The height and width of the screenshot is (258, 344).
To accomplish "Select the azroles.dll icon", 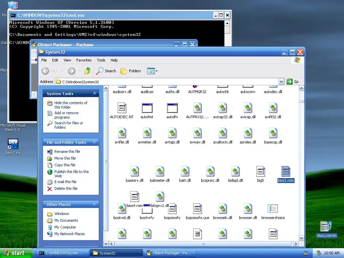I will (248, 133).
